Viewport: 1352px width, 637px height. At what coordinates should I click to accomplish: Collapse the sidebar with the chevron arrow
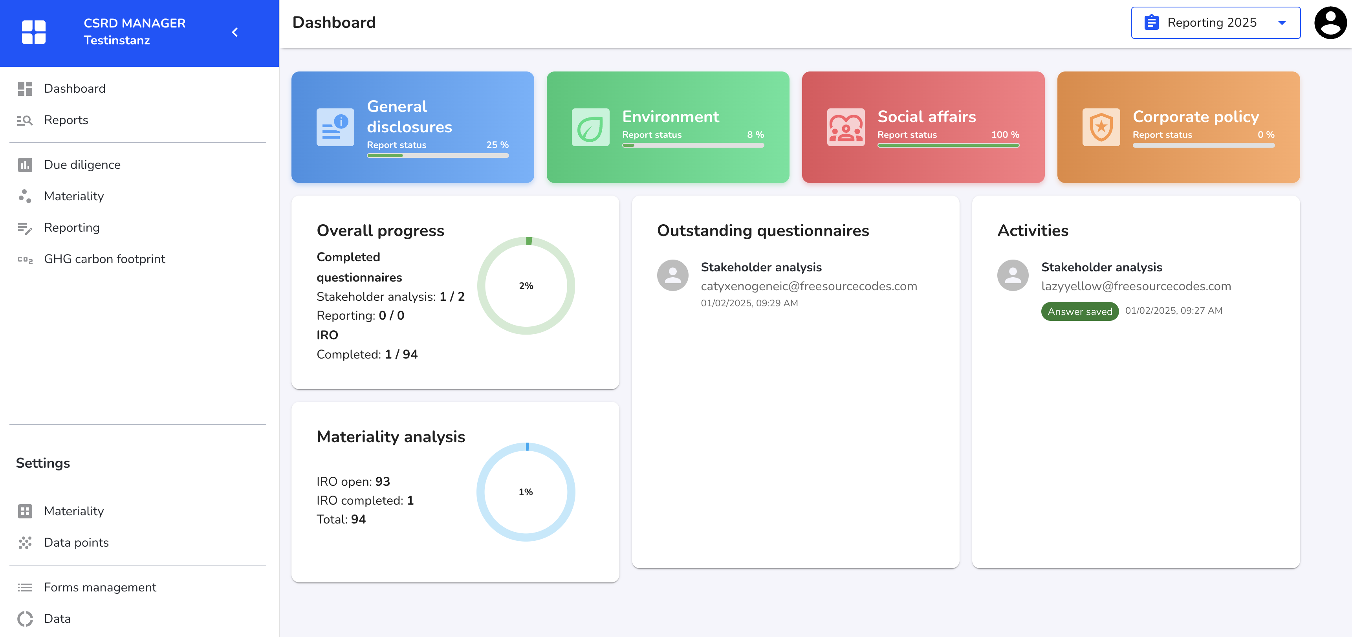[235, 32]
